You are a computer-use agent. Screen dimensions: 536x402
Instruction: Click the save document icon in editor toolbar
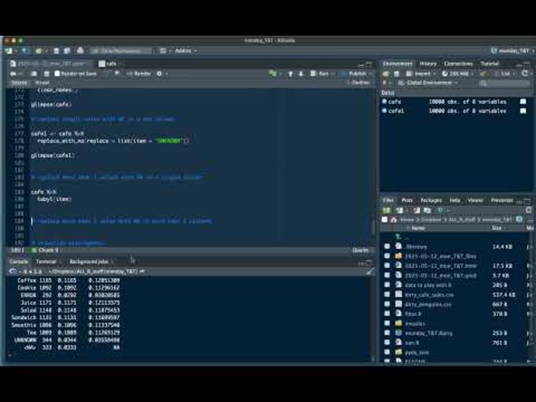point(47,73)
